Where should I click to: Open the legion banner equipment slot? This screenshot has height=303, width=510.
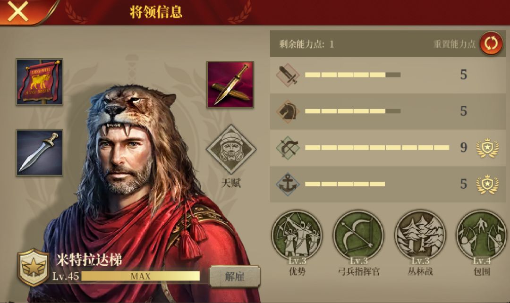(x=39, y=82)
